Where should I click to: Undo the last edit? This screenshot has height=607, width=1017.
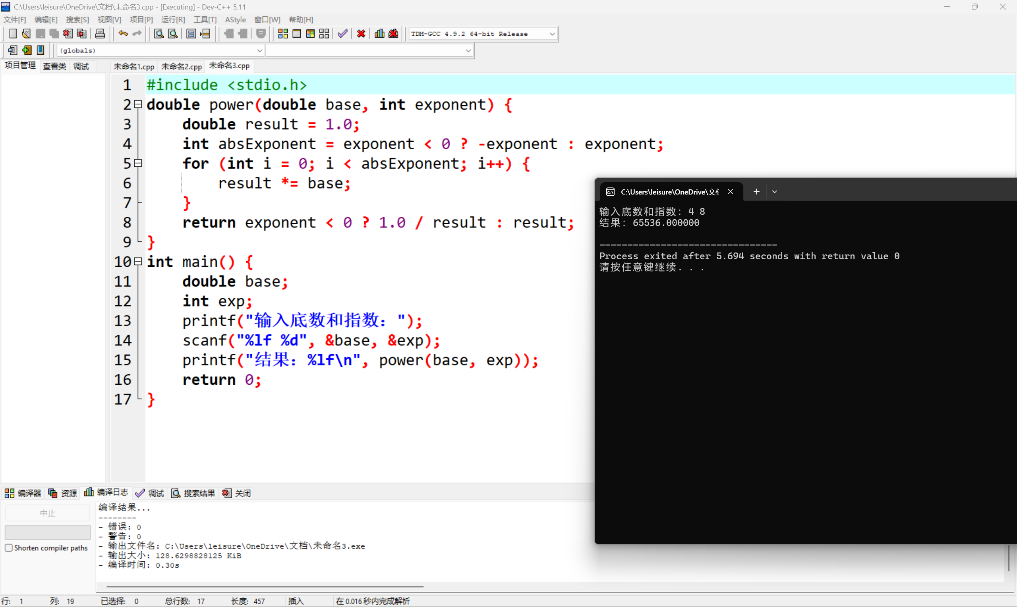122,33
